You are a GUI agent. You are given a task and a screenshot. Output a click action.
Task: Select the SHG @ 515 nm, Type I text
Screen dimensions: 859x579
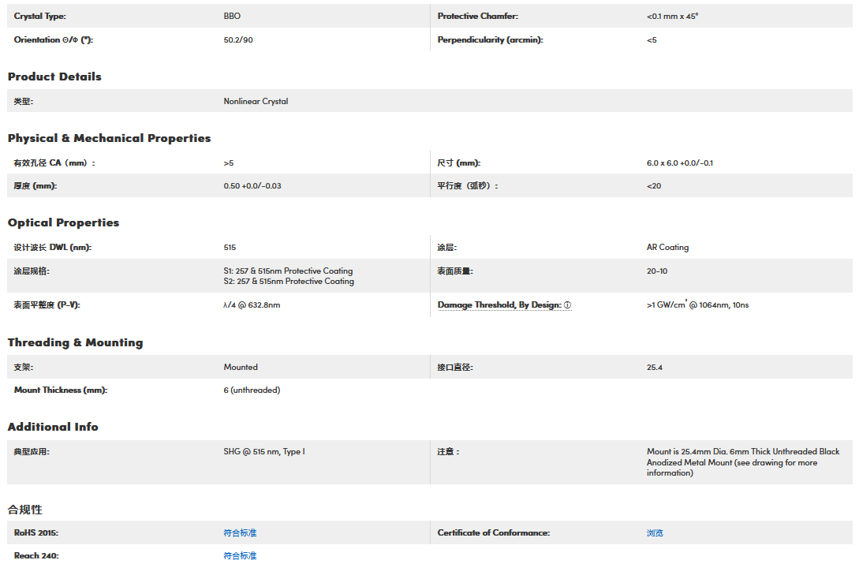pos(263,452)
